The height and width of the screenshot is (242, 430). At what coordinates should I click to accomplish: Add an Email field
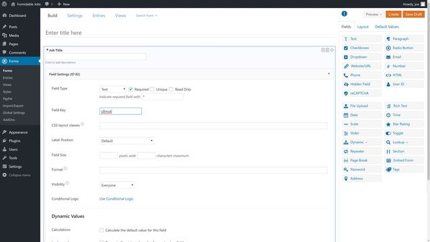404,57
